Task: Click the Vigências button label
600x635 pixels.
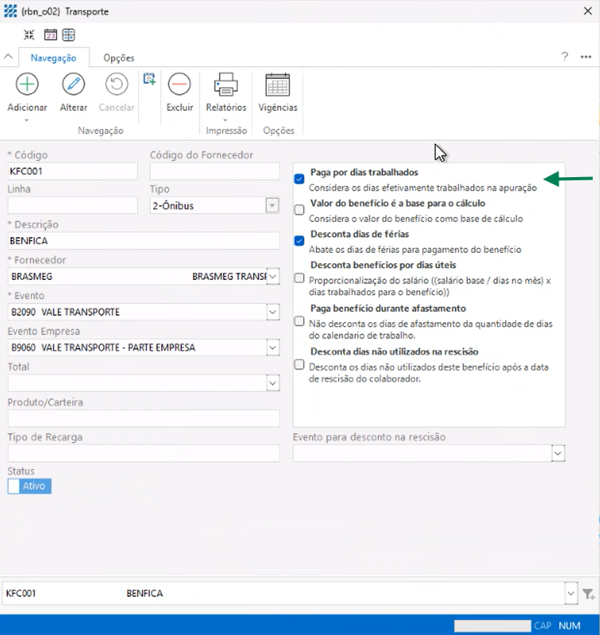Action: click(x=278, y=108)
